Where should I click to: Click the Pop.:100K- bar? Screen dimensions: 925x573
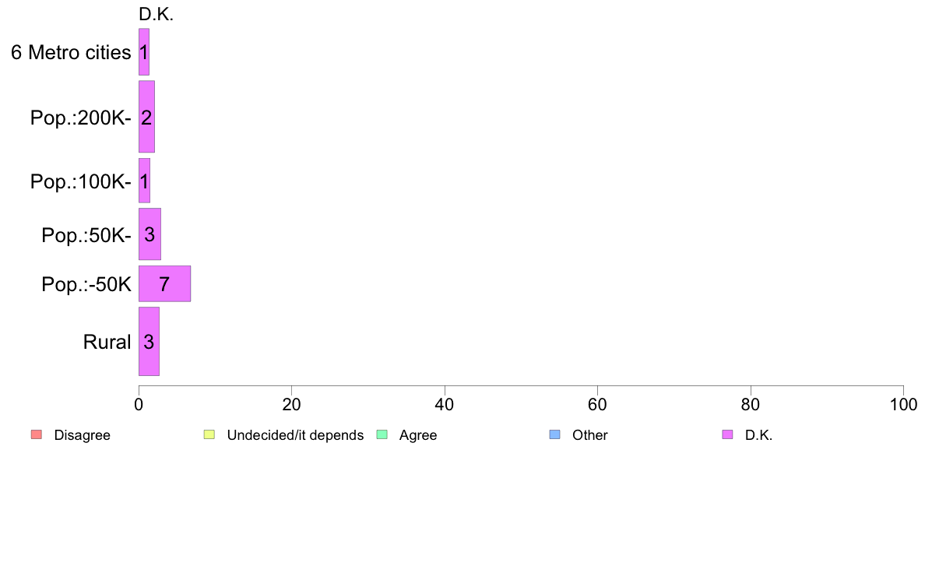(x=144, y=181)
